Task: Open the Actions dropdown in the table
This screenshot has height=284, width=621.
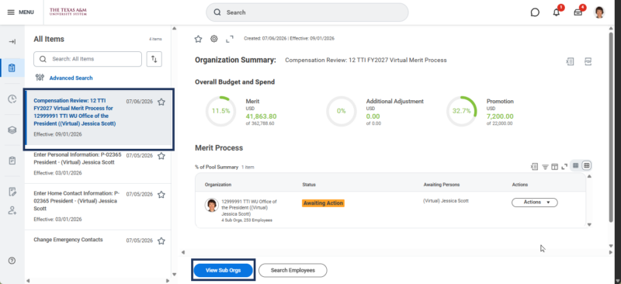Action: click(x=535, y=203)
